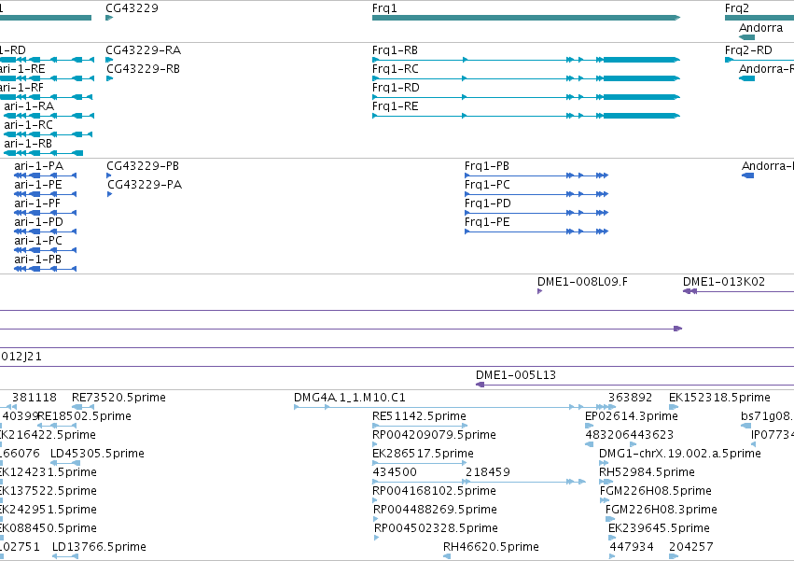Select the ari-1-RB transcript label
The image size is (794, 561).
pyautogui.click(x=28, y=144)
